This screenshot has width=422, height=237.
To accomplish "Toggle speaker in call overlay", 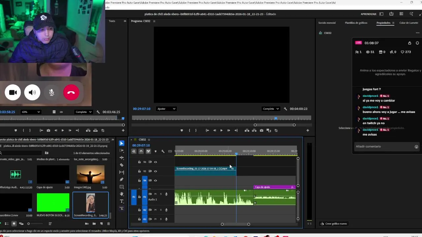I will tap(32, 92).
